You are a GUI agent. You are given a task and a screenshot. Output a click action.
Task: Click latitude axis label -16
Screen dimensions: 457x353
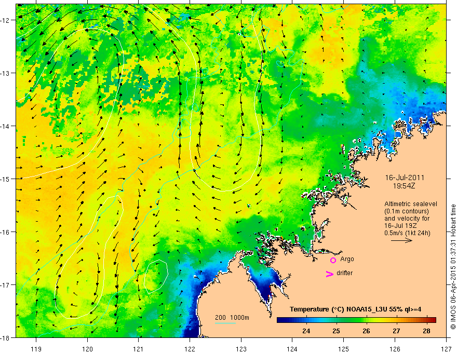[6, 232]
